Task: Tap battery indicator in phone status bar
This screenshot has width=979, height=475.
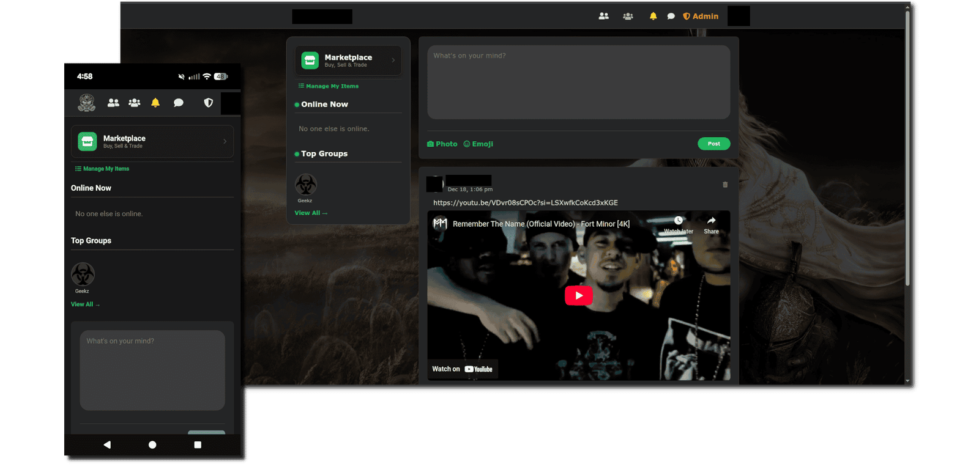Action: point(221,76)
